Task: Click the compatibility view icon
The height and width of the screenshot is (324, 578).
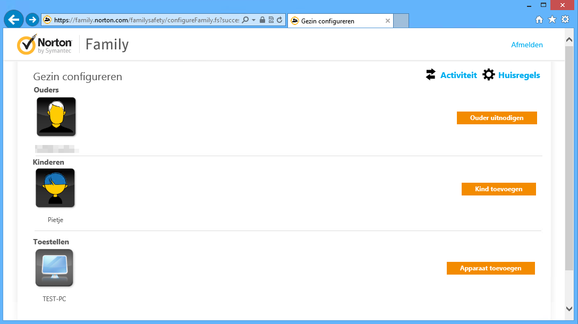Action: [x=271, y=20]
